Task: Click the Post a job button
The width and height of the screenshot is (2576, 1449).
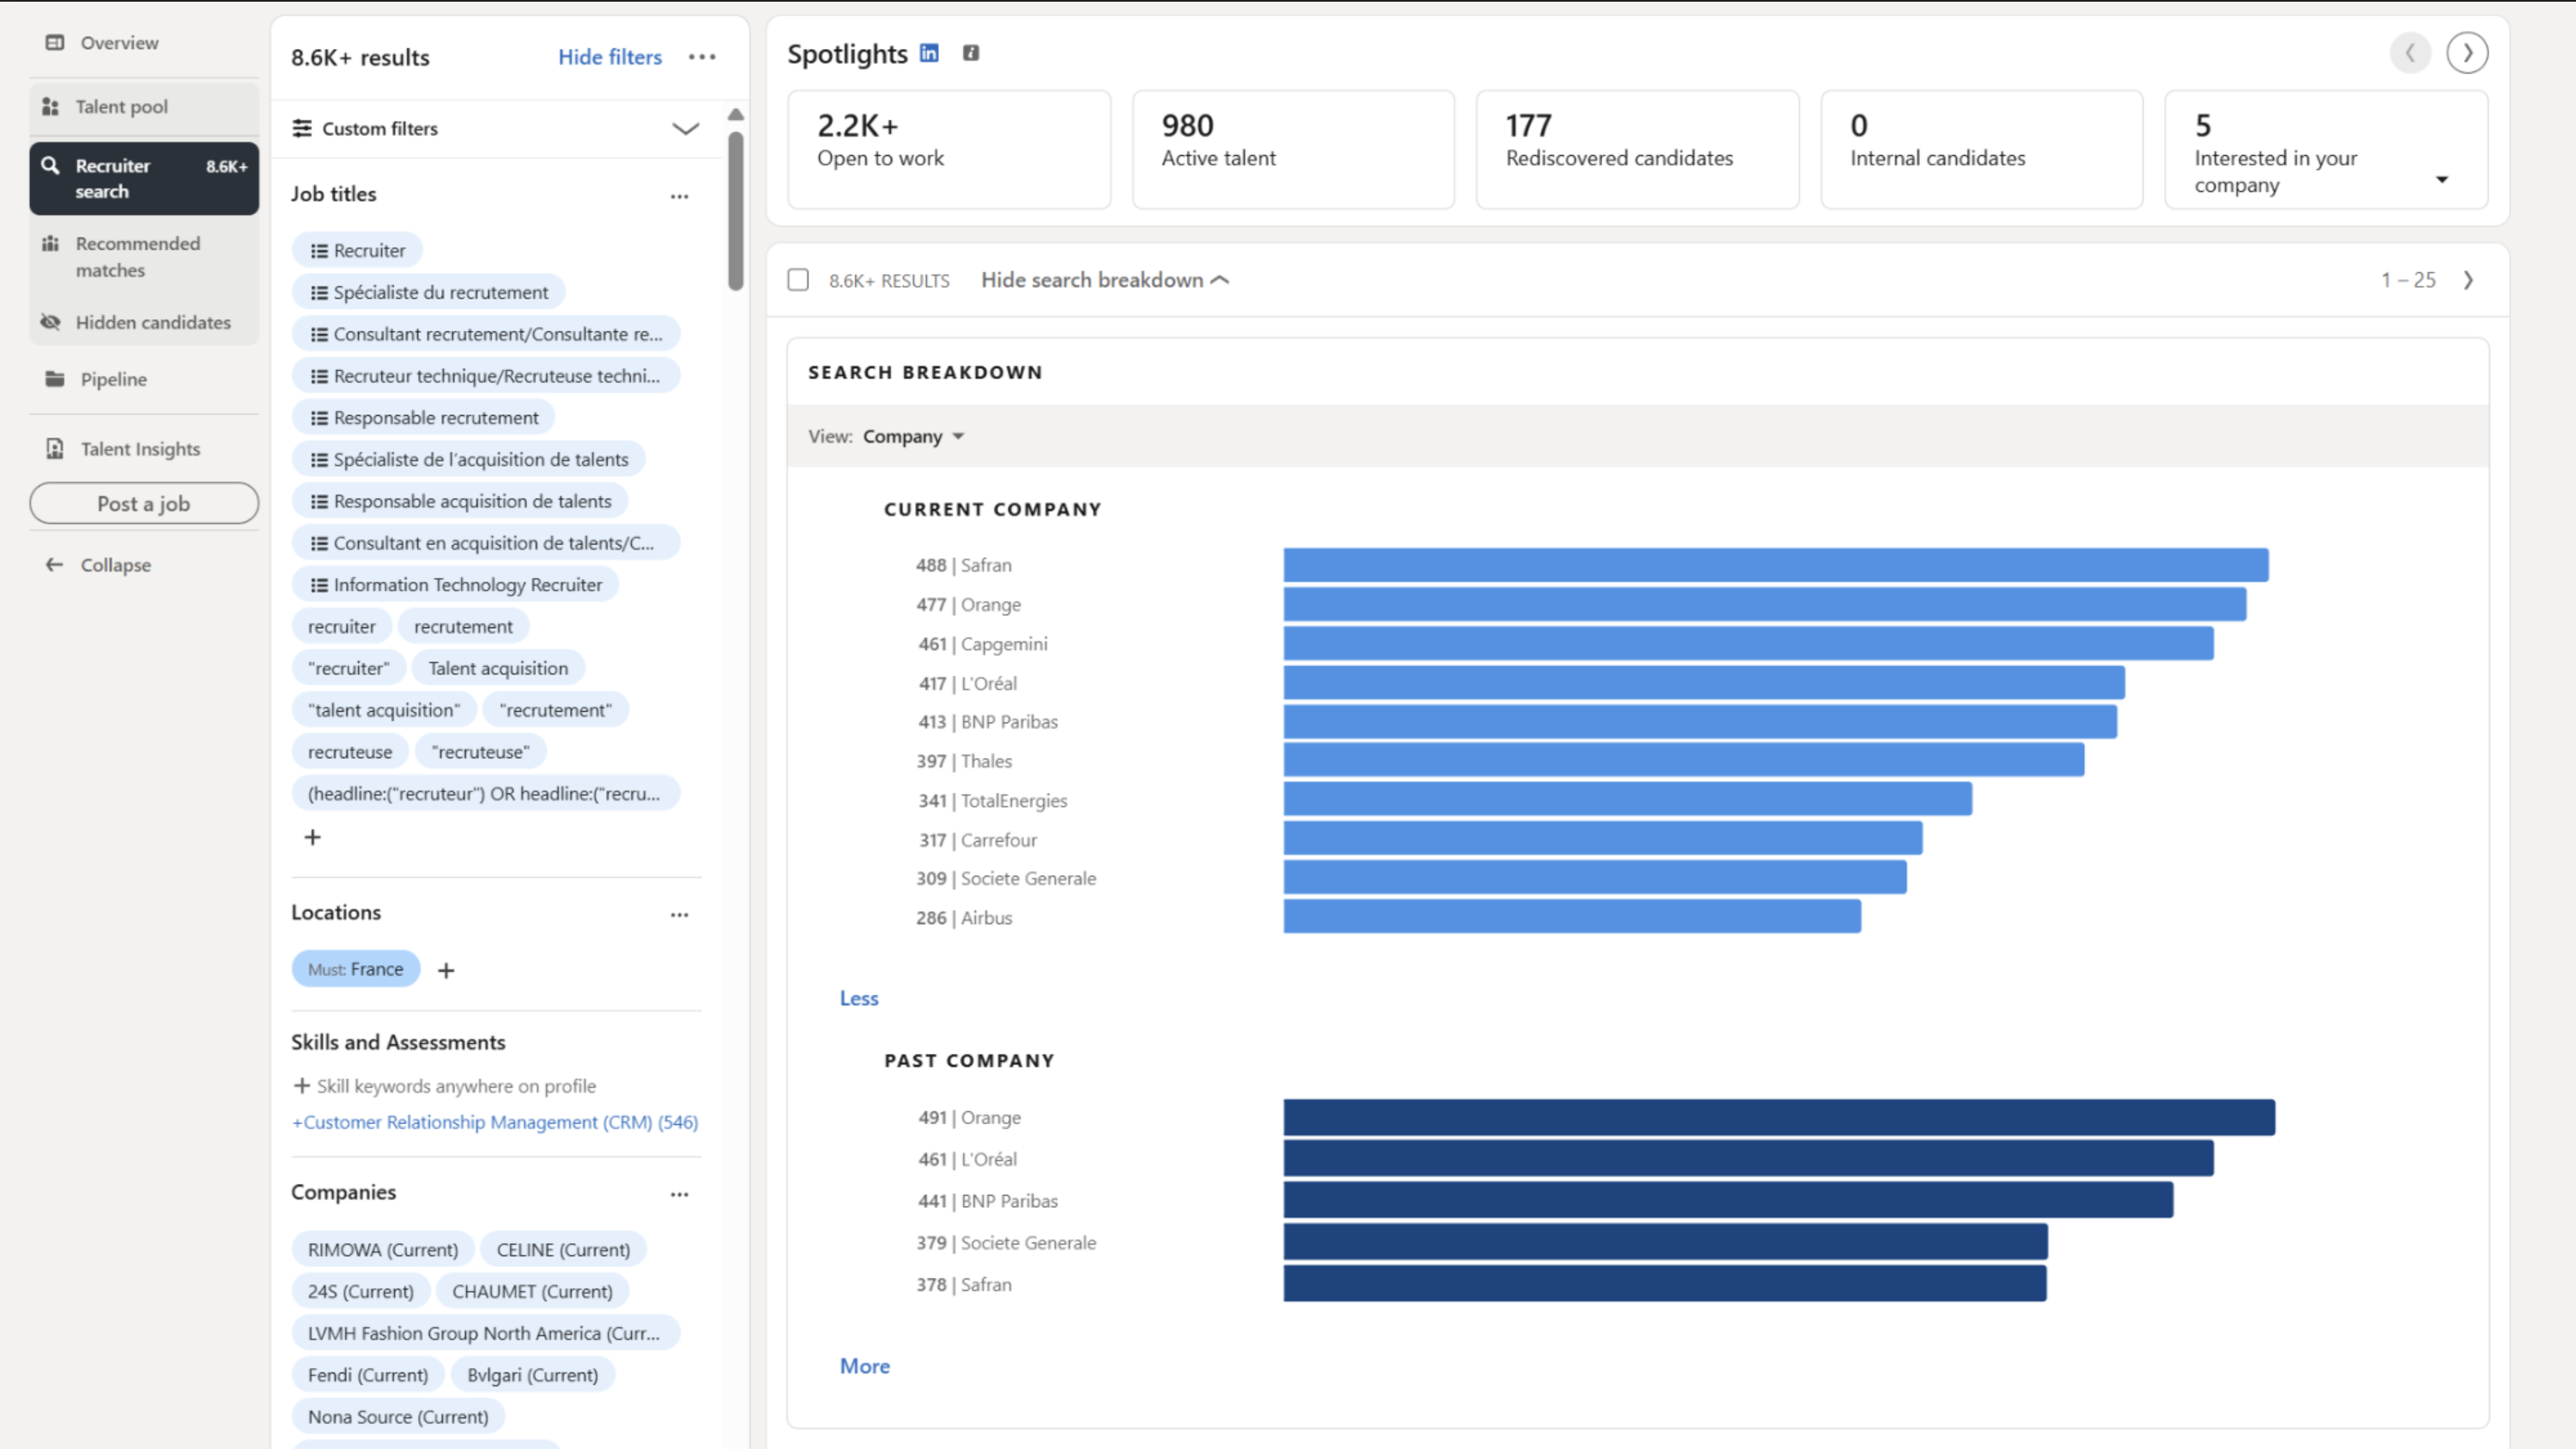Action: pyautogui.click(x=143, y=504)
